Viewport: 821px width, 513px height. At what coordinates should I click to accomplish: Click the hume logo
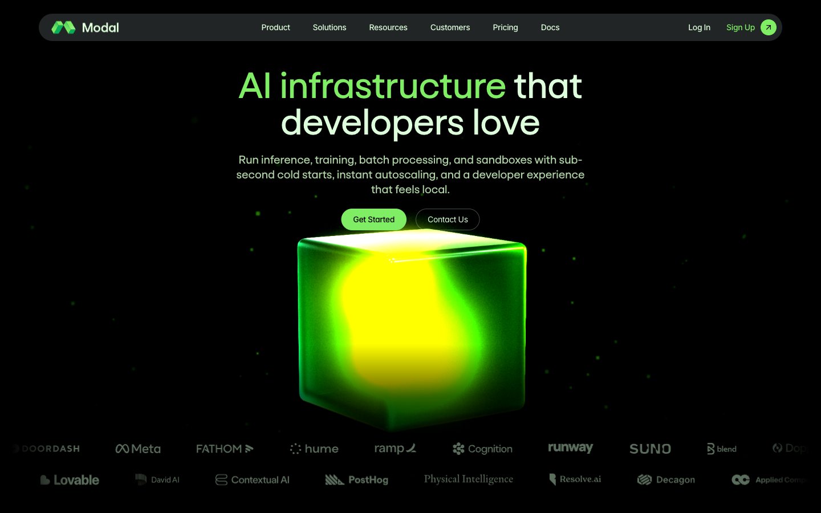pyautogui.click(x=314, y=449)
